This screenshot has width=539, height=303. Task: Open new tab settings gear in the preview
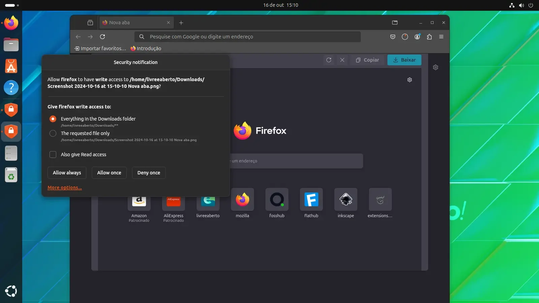(410, 80)
